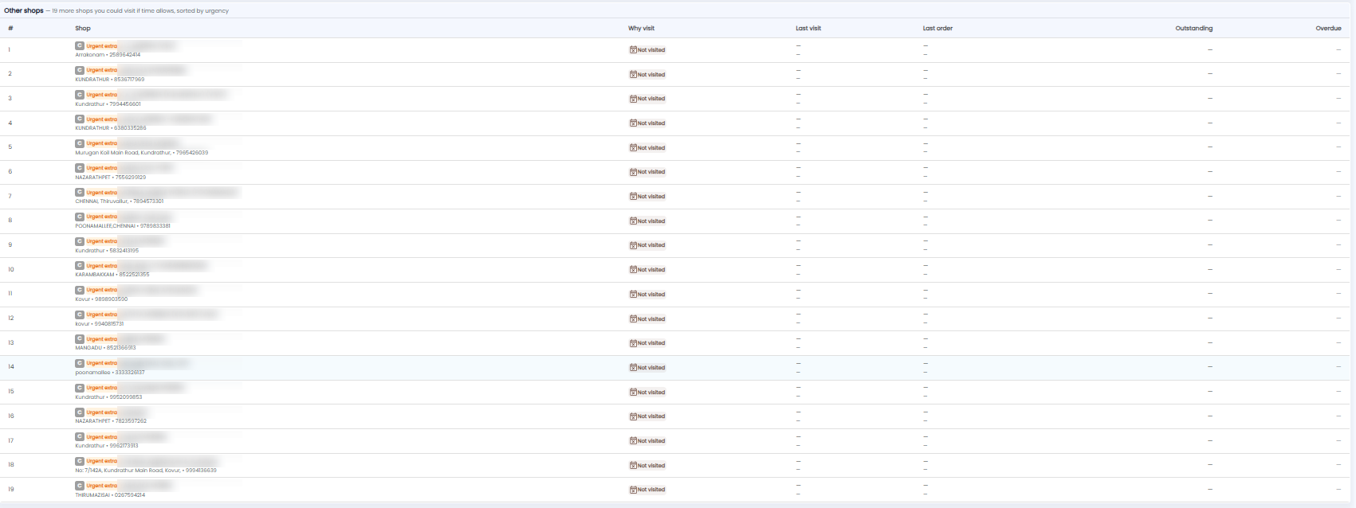Click the C badge in NAZARATHPET 7556299129 row

80,168
